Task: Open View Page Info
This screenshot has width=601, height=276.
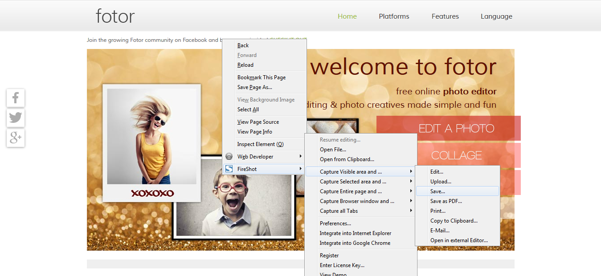Action: (264, 132)
